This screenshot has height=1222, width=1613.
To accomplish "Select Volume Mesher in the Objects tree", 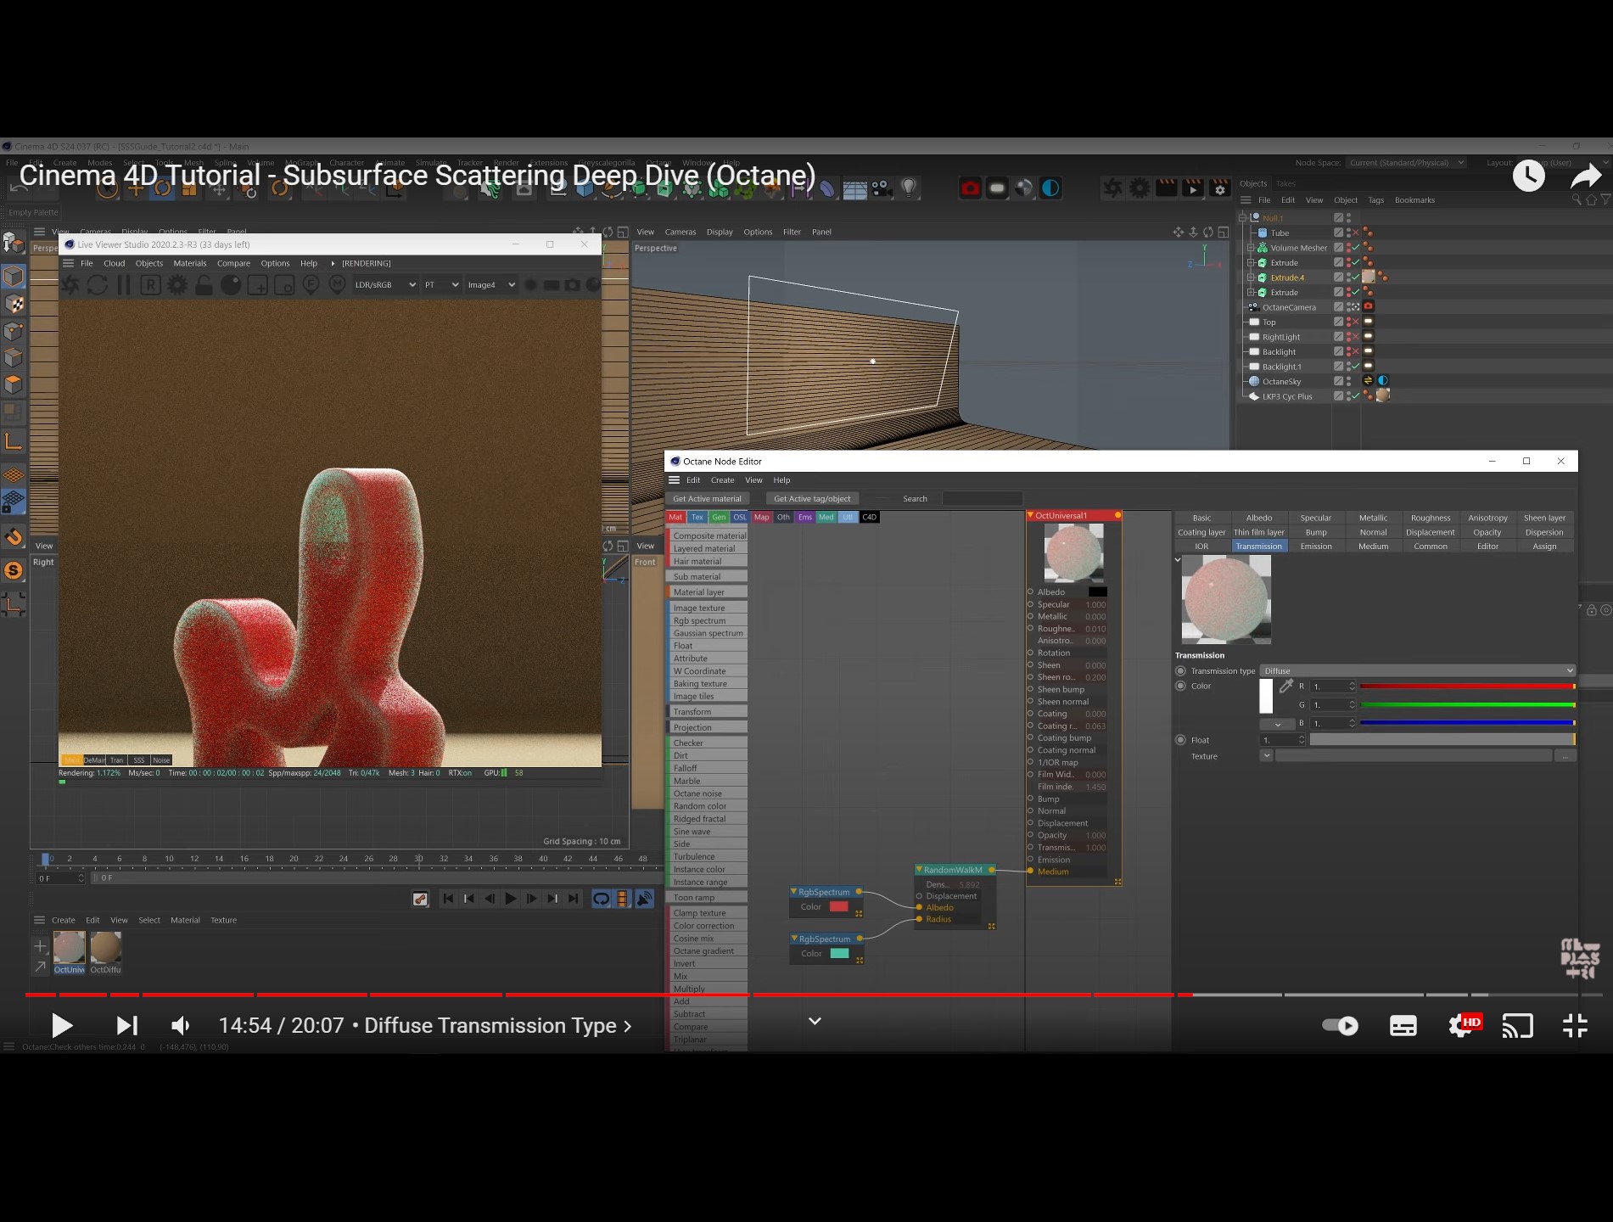I will pos(1298,248).
